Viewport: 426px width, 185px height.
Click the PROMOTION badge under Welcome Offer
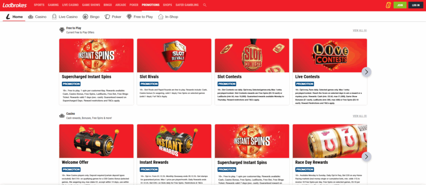pos(71,170)
